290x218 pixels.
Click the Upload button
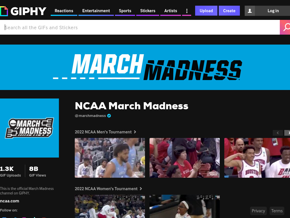(206, 11)
